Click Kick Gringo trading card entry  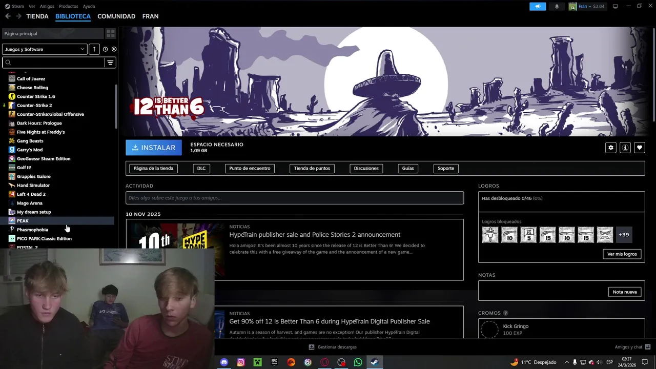click(x=561, y=330)
